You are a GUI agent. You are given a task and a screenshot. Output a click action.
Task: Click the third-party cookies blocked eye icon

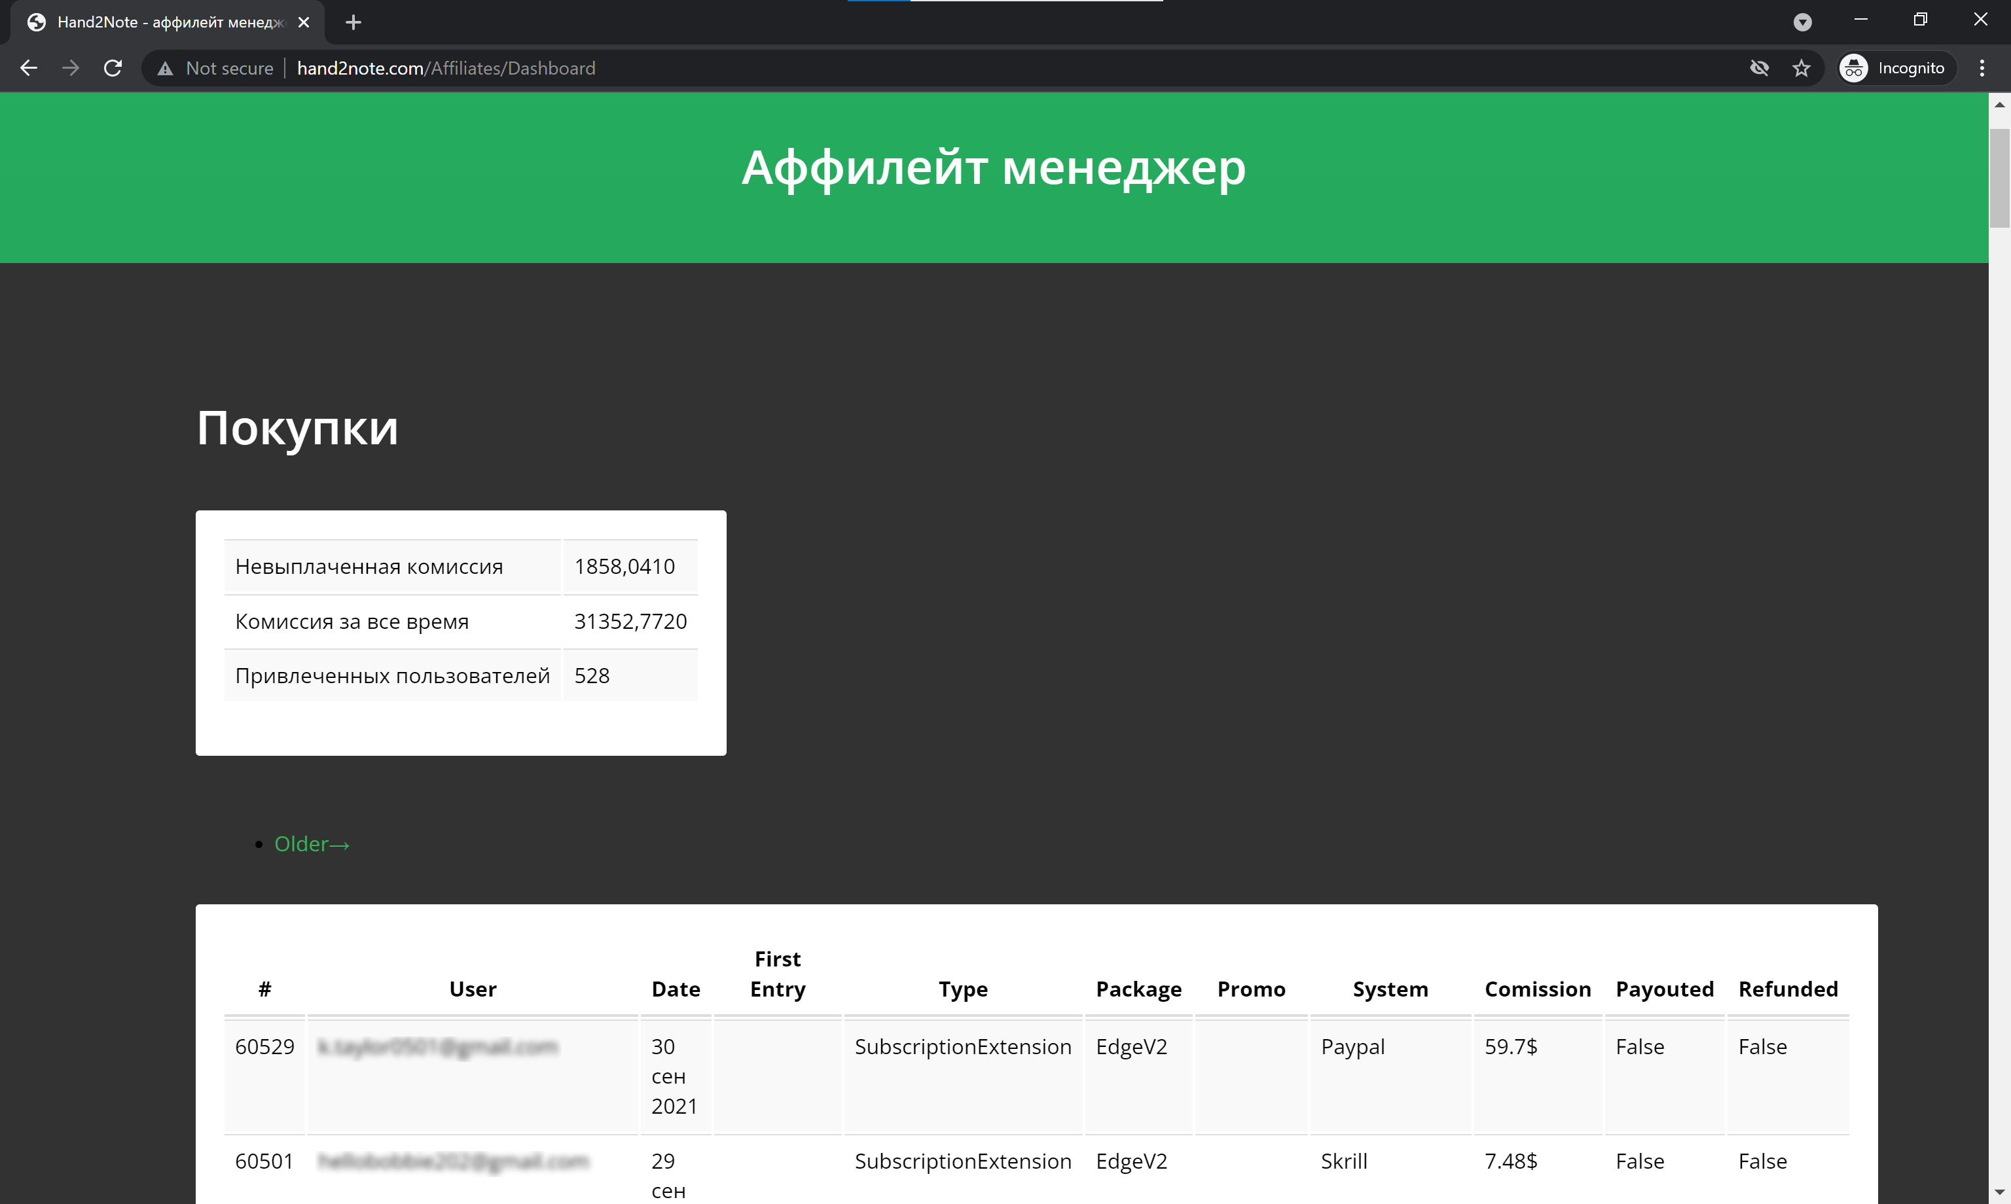click(1760, 68)
